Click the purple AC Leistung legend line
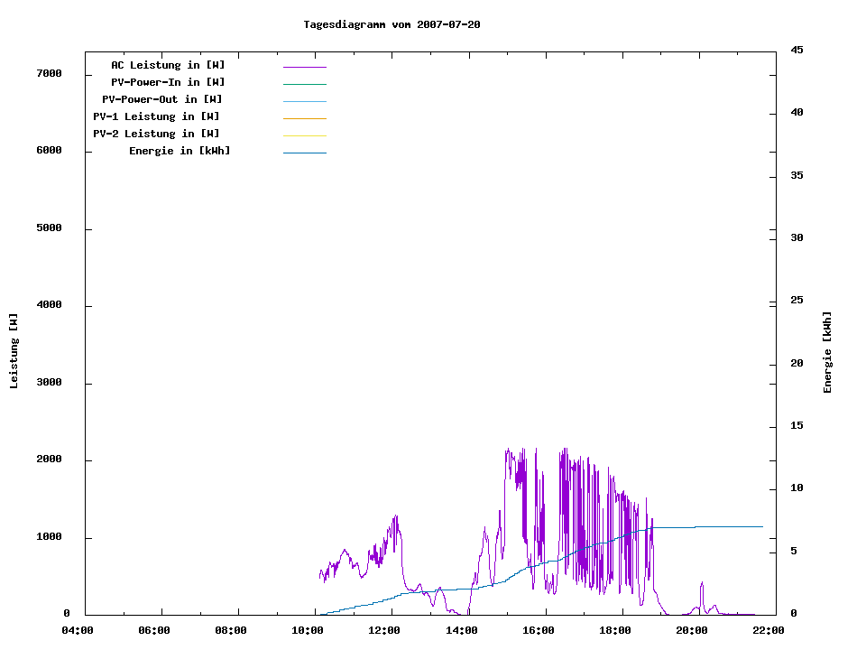Screen dimensions: 866x650 [x=304, y=67]
